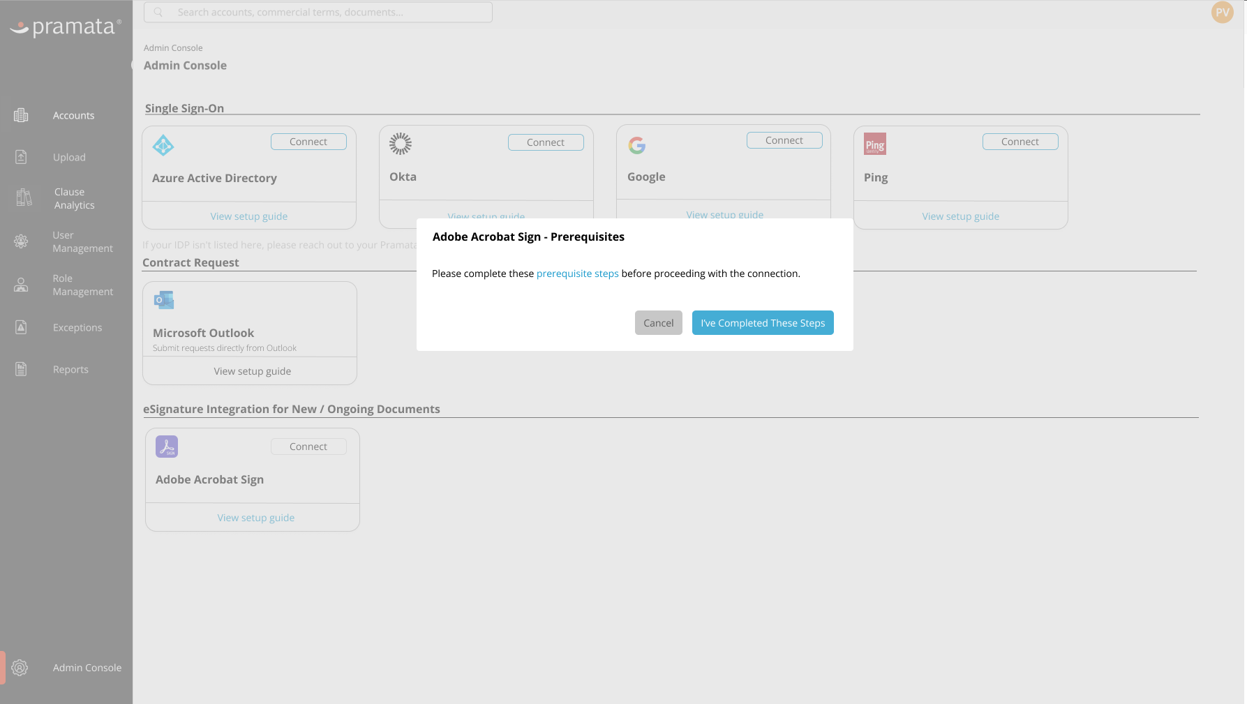Click the search magnifier icon
Screen dimensions: 1247x704
158,12
